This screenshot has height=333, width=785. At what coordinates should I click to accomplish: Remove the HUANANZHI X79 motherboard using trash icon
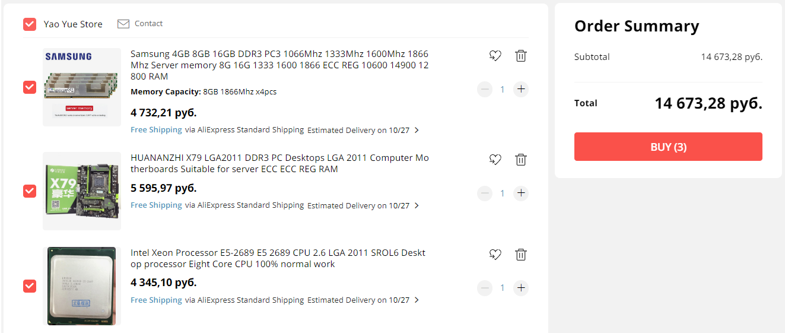point(520,160)
